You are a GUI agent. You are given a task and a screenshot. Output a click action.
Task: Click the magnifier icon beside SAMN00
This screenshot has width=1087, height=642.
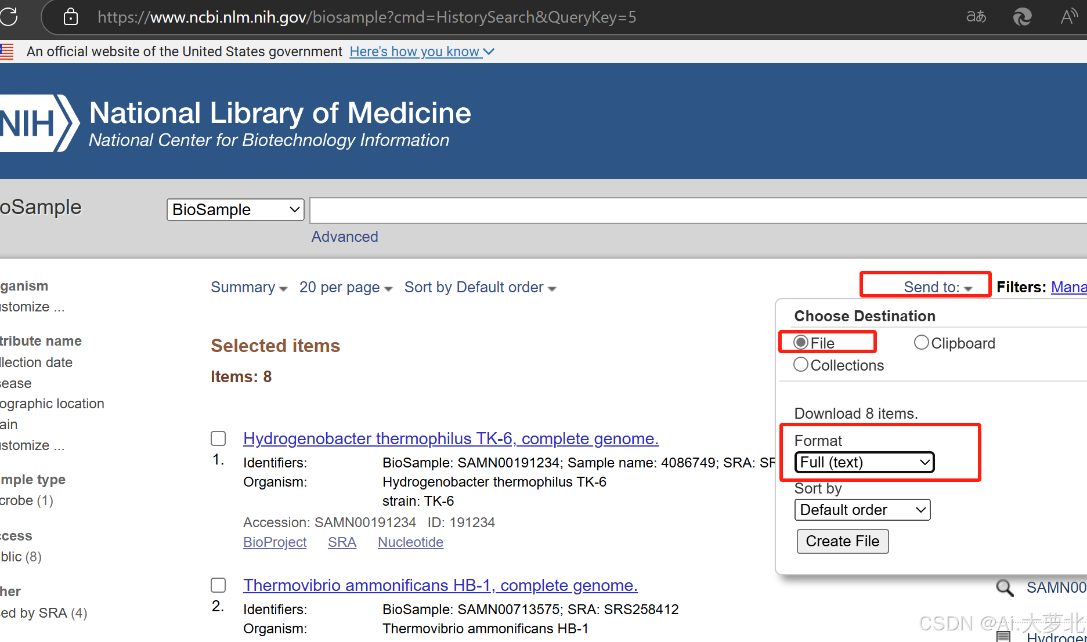1005,588
